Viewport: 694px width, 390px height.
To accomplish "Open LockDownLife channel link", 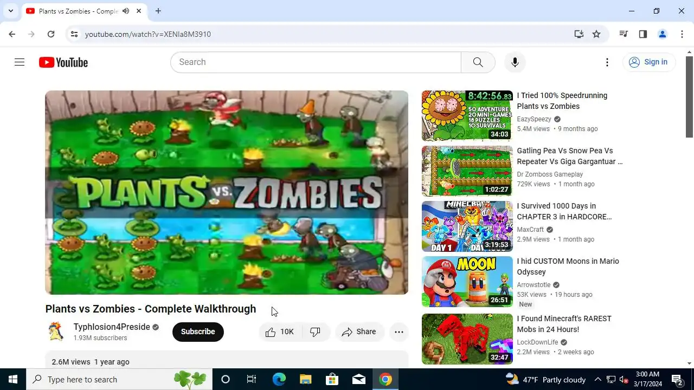I will [537, 342].
